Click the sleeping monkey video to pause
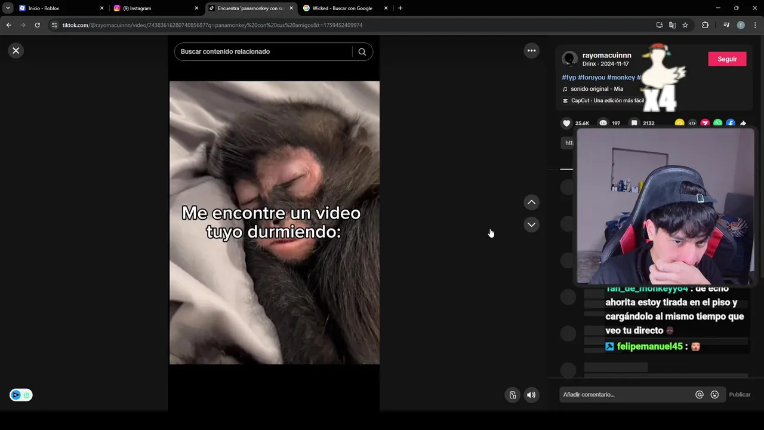The width and height of the screenshot is (764, 430). click(275, 223)
